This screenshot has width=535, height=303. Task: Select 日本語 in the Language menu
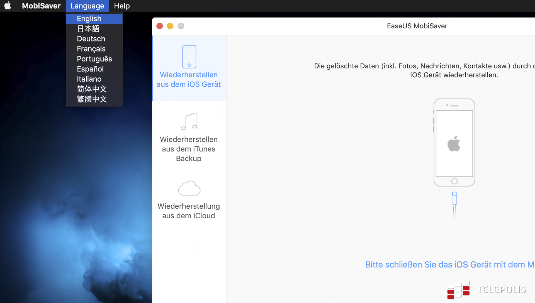tap(88, 29)
